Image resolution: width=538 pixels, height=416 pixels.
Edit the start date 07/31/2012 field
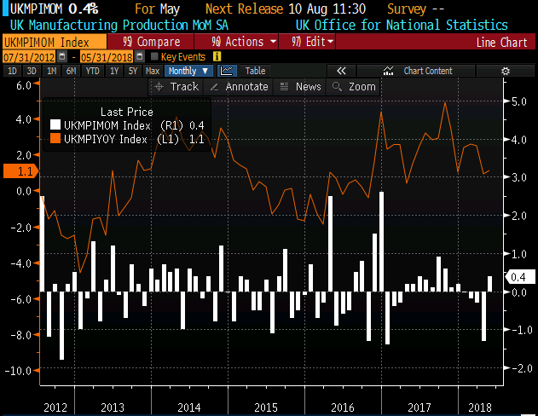[29, 56]
